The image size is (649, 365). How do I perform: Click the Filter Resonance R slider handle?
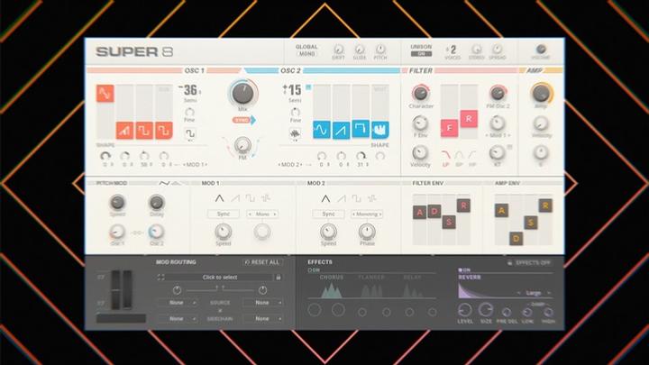(469, 118)
